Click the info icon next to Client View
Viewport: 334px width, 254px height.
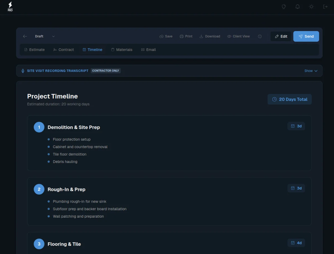pyautogui.click(x=260, y=36)
